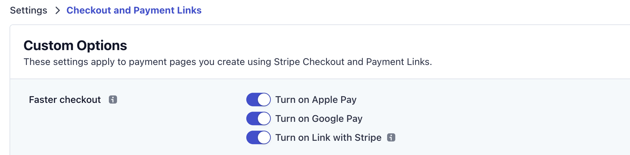The width and height of the screenshot is (630, 155).
Task: Click the words Stripe Checkout in description
Action: [309, 62]
